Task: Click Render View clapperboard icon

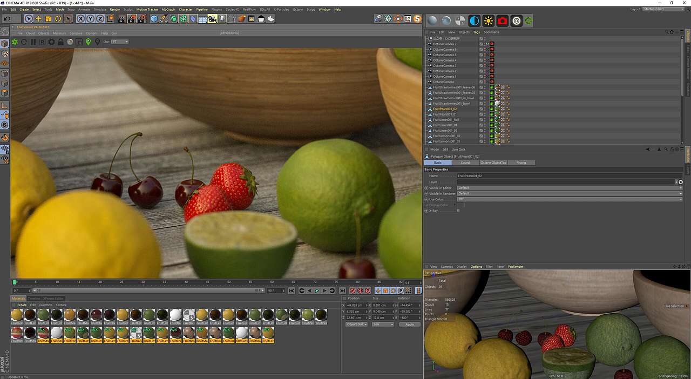Action: [121, 19]
